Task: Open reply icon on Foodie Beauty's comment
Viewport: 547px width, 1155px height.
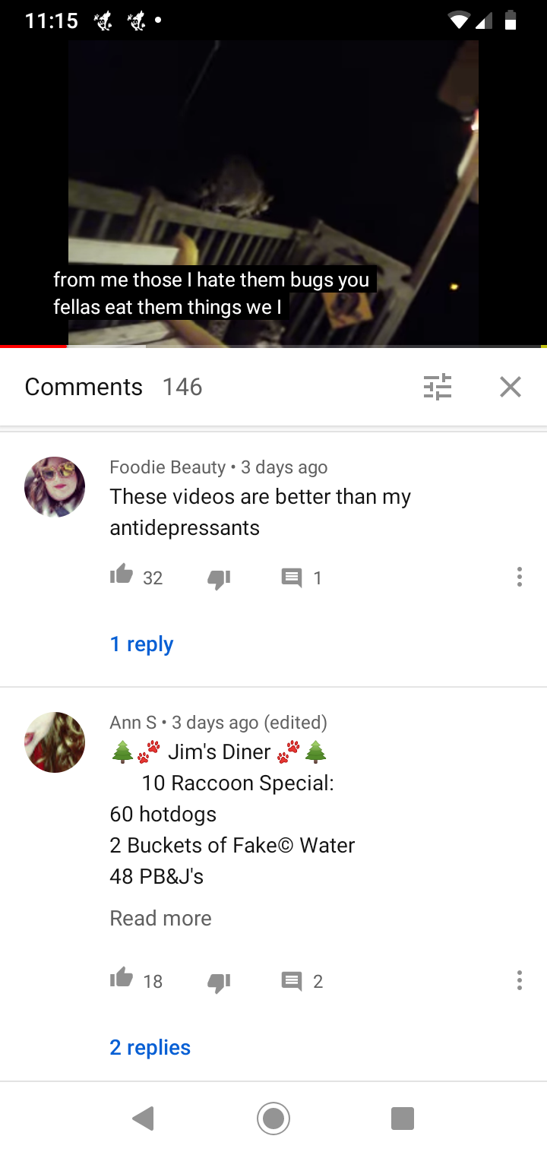Action: pos(292,579)
